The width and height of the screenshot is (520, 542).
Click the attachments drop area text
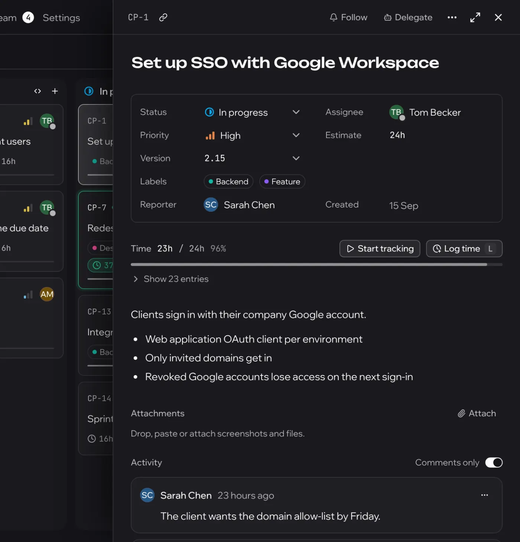(x=218, y=434)
